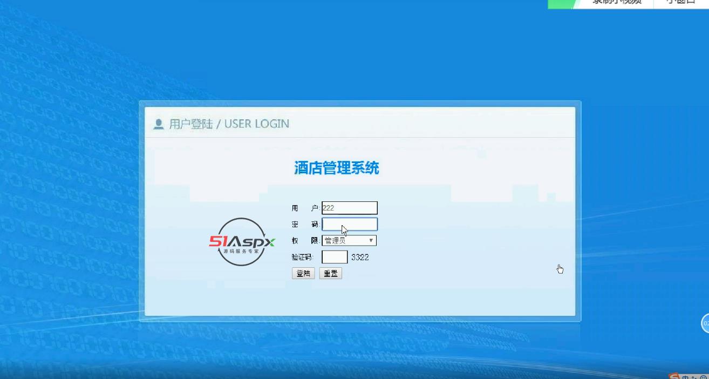Click the 登陆 login button
Screen dimensions: 709x379
coord(303,273)
